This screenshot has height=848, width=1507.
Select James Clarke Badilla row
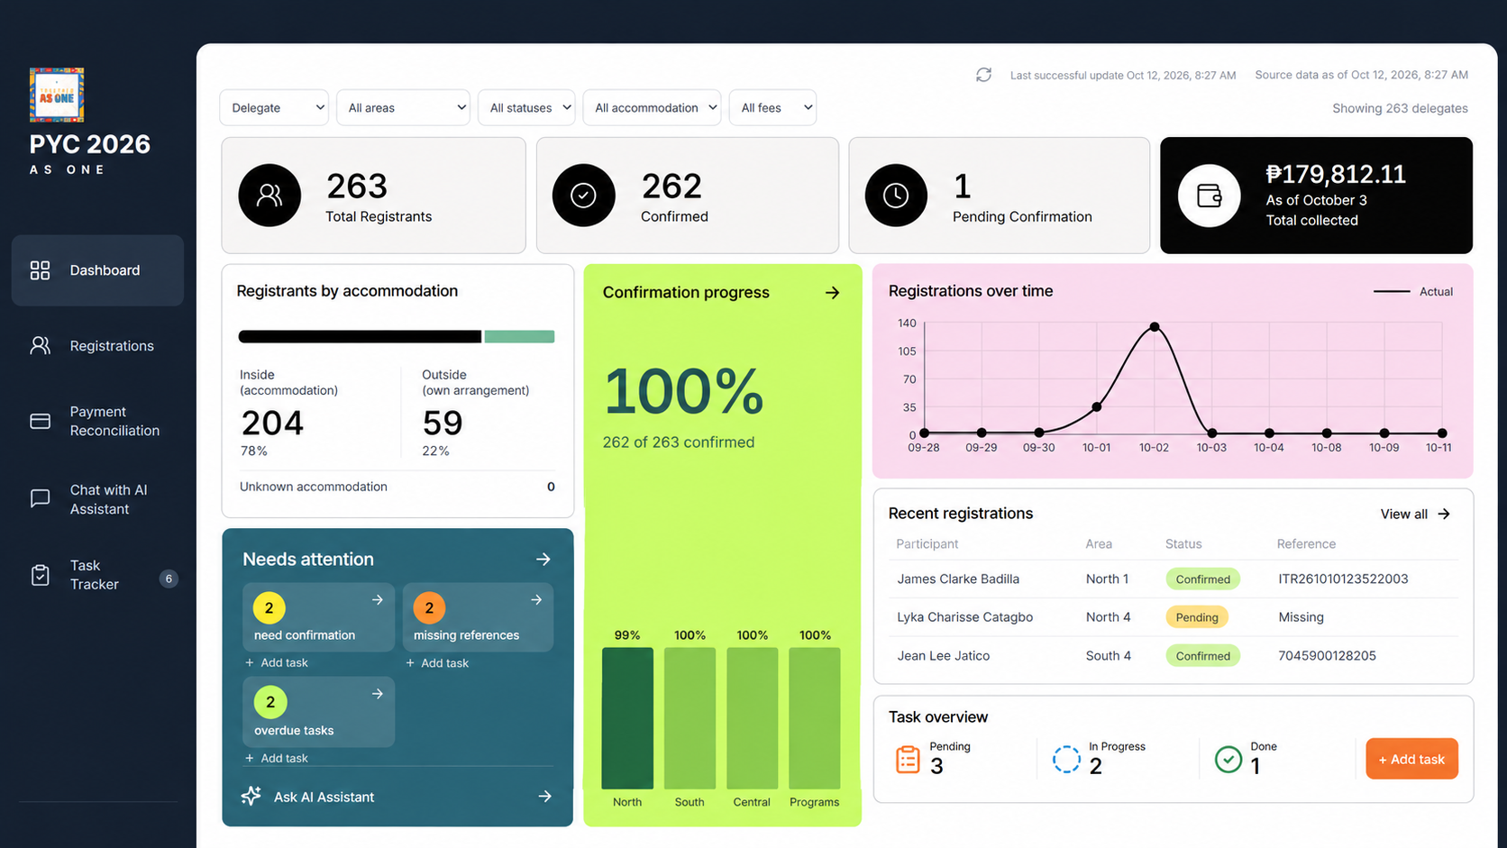1174,579
